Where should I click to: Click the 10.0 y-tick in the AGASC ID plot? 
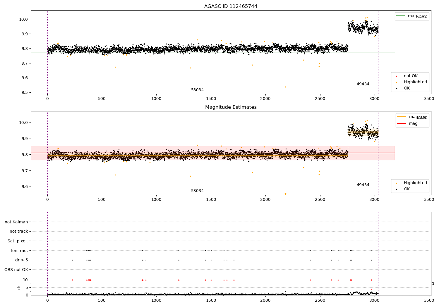(x=23, y=19)
